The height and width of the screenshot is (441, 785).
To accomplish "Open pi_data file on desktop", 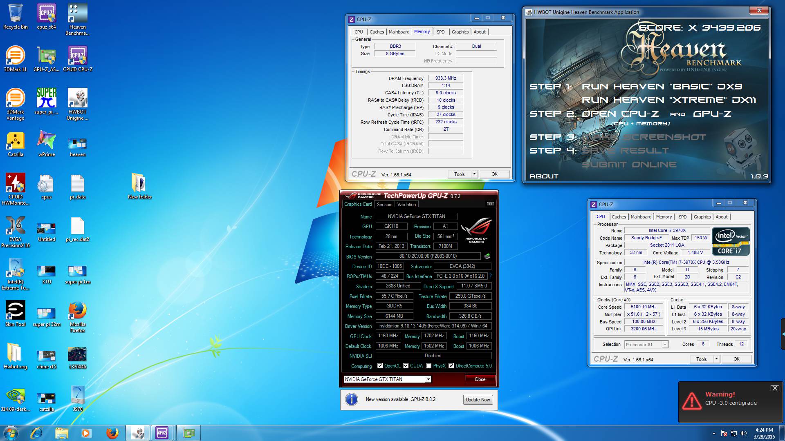I will point(78,186).
